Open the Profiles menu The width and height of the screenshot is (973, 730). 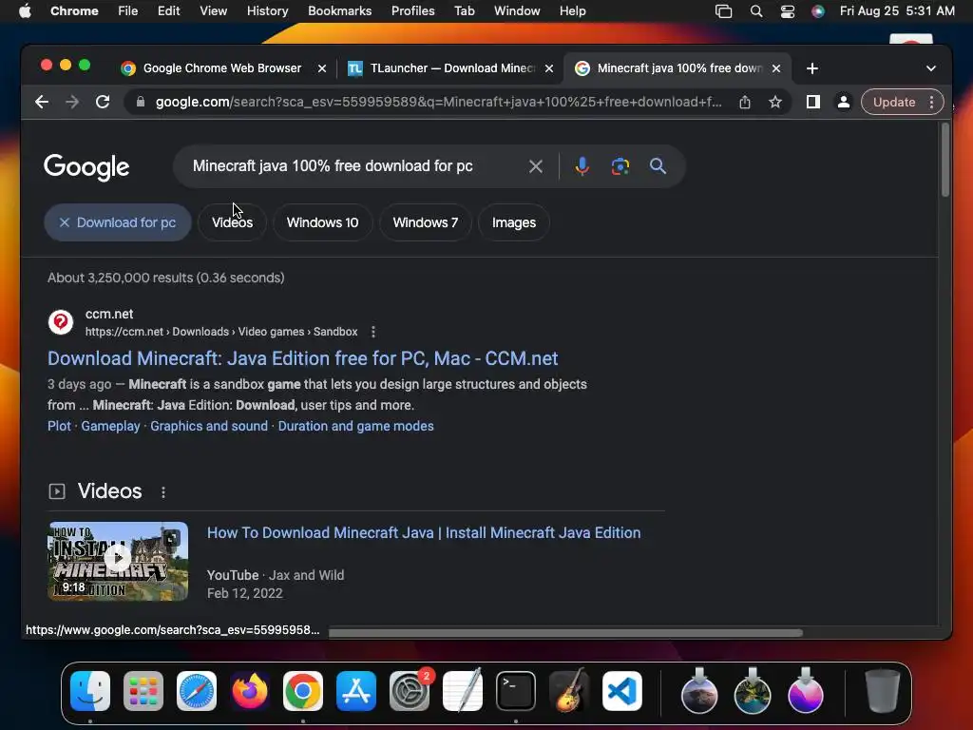412,11
